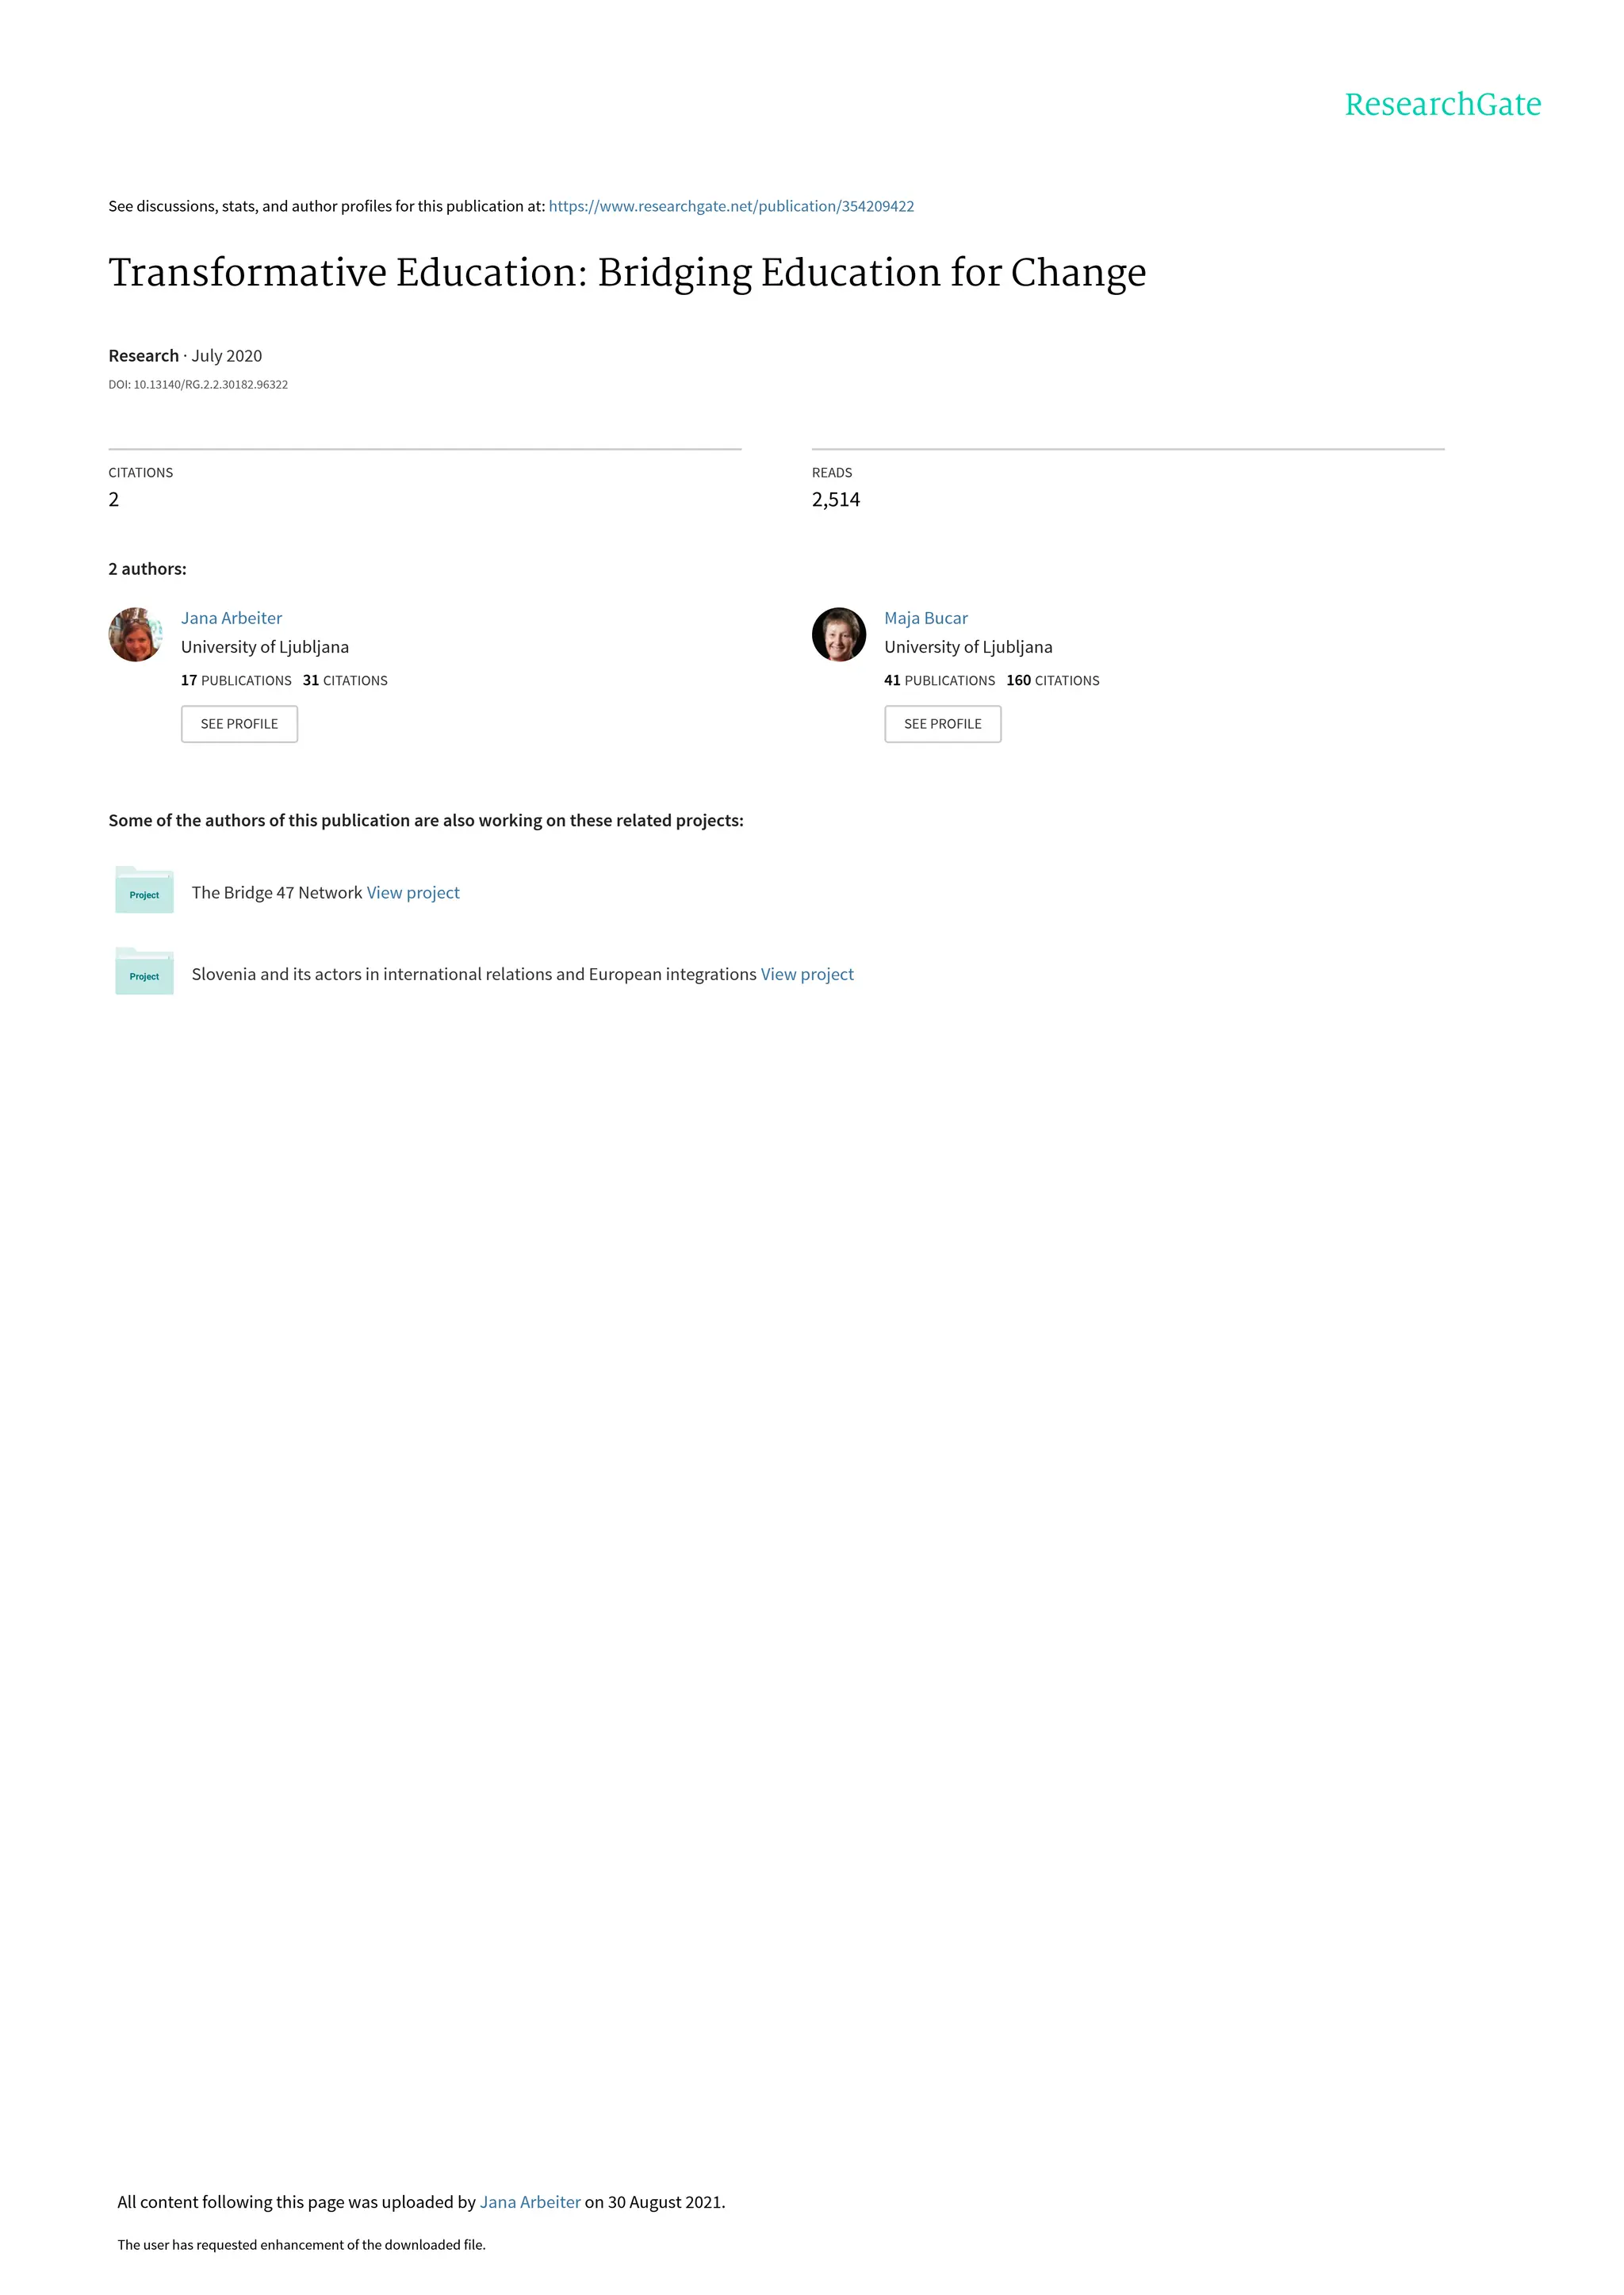Open View project for Slovenia international relations

(x=807, y=974)
